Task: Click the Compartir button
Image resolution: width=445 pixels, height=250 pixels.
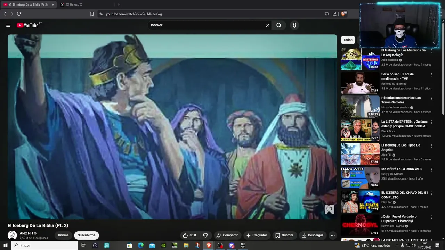Action: pos(227,235)
